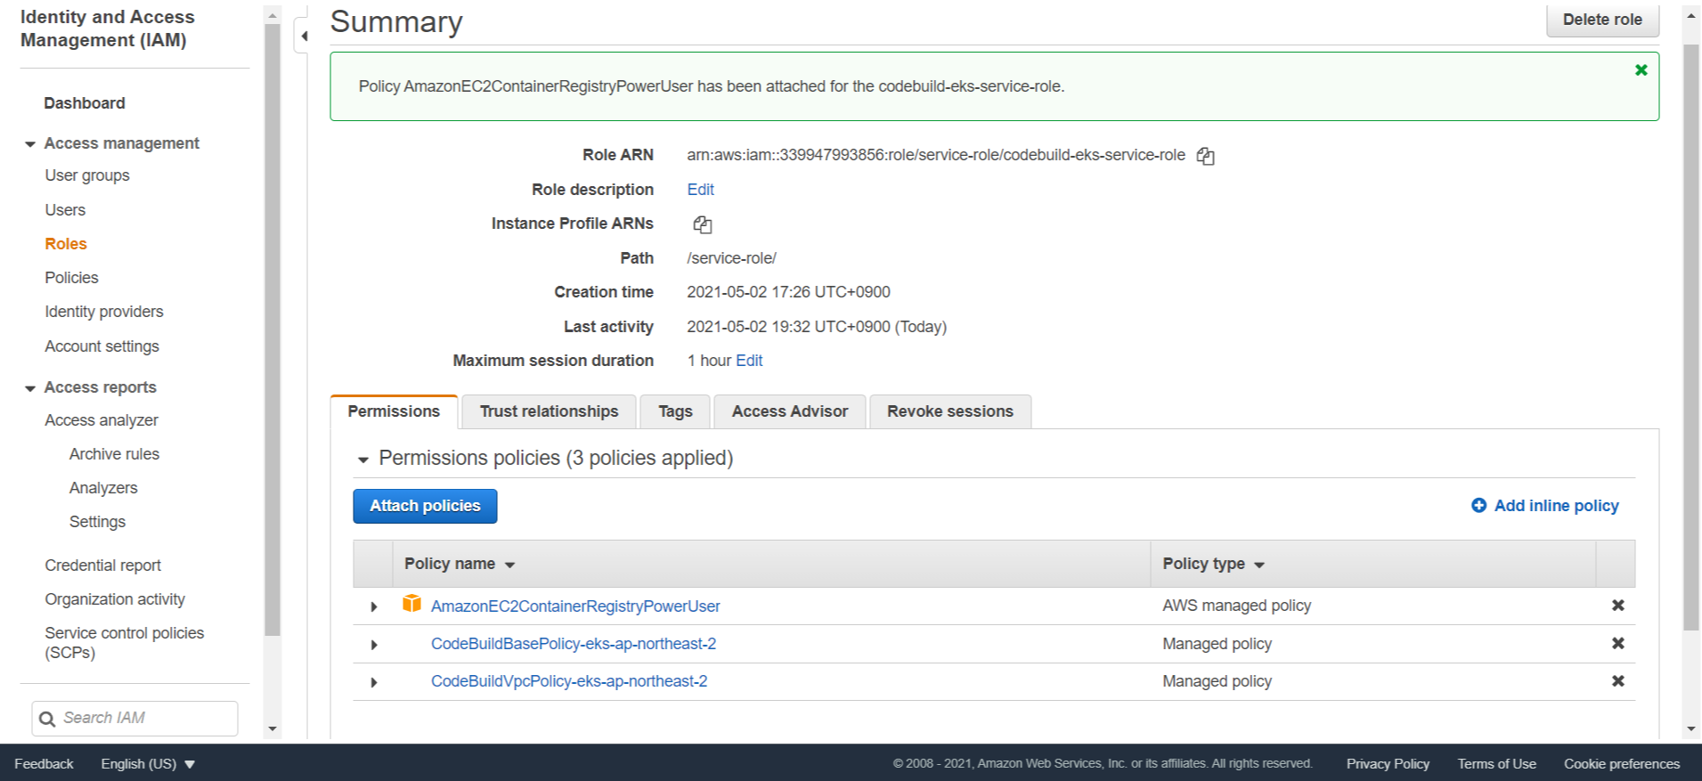Go to the IAM Dashboard
The image size is (1702, 781).
85,103
